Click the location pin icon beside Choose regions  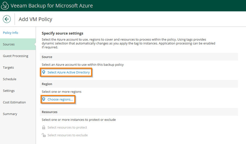[44, 100]
